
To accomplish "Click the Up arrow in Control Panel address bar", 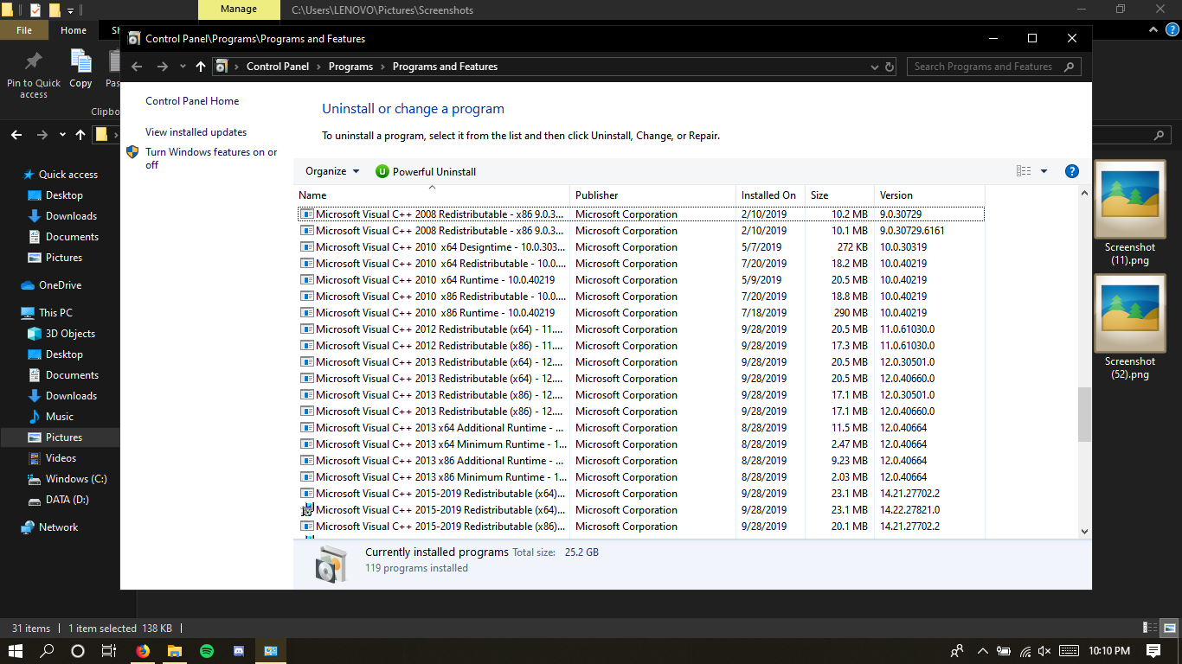I will 201,67.
